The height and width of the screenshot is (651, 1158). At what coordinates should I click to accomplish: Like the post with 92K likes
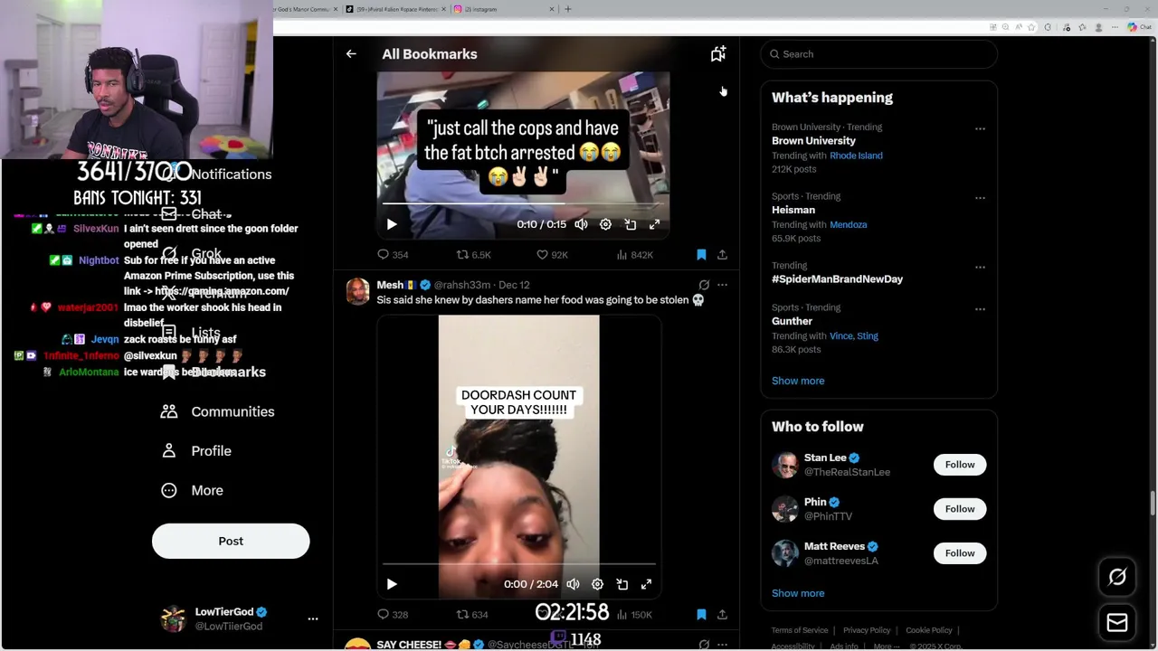(x=552, y=255)
